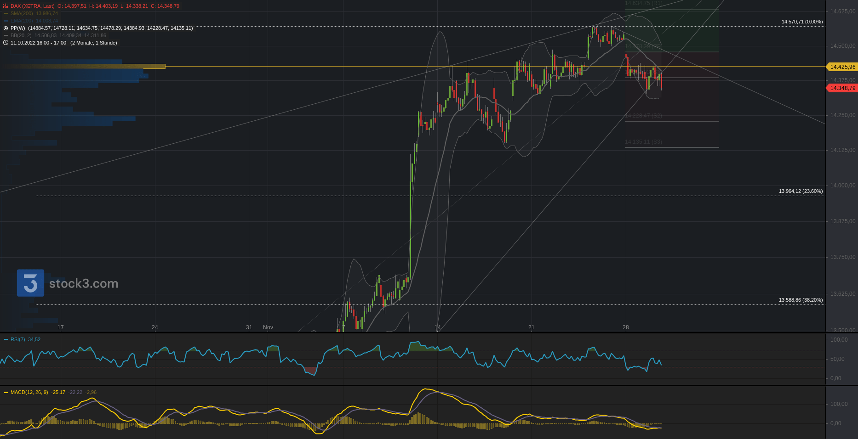Viewport: 858px width, 439px height.
Task: Click the RSI(7) line marker icon
Action: [x=6, y=340]
